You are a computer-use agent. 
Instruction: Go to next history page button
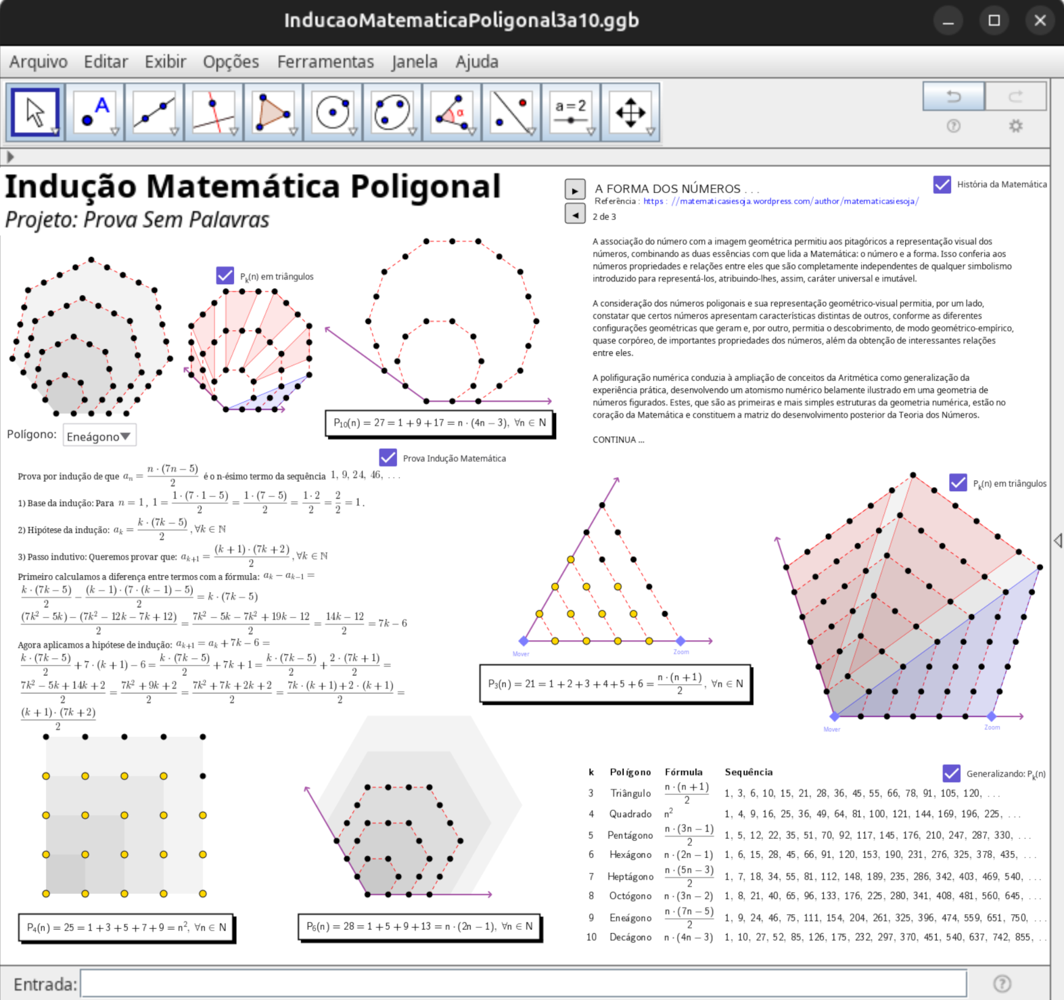(574, 190)
